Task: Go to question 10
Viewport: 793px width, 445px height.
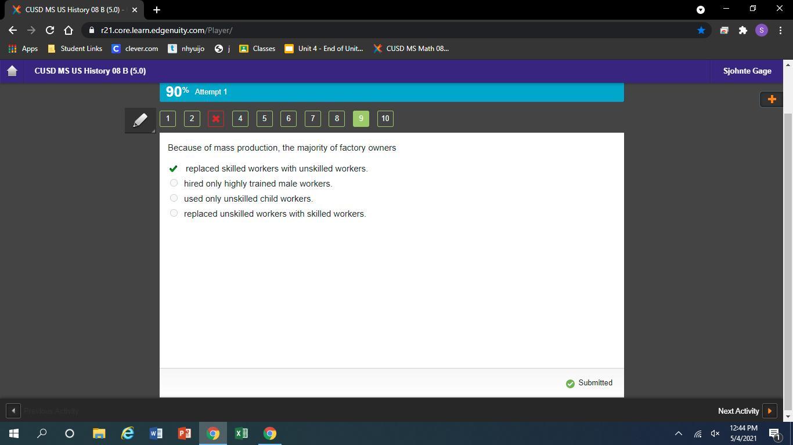Action: tap(385, 119)
